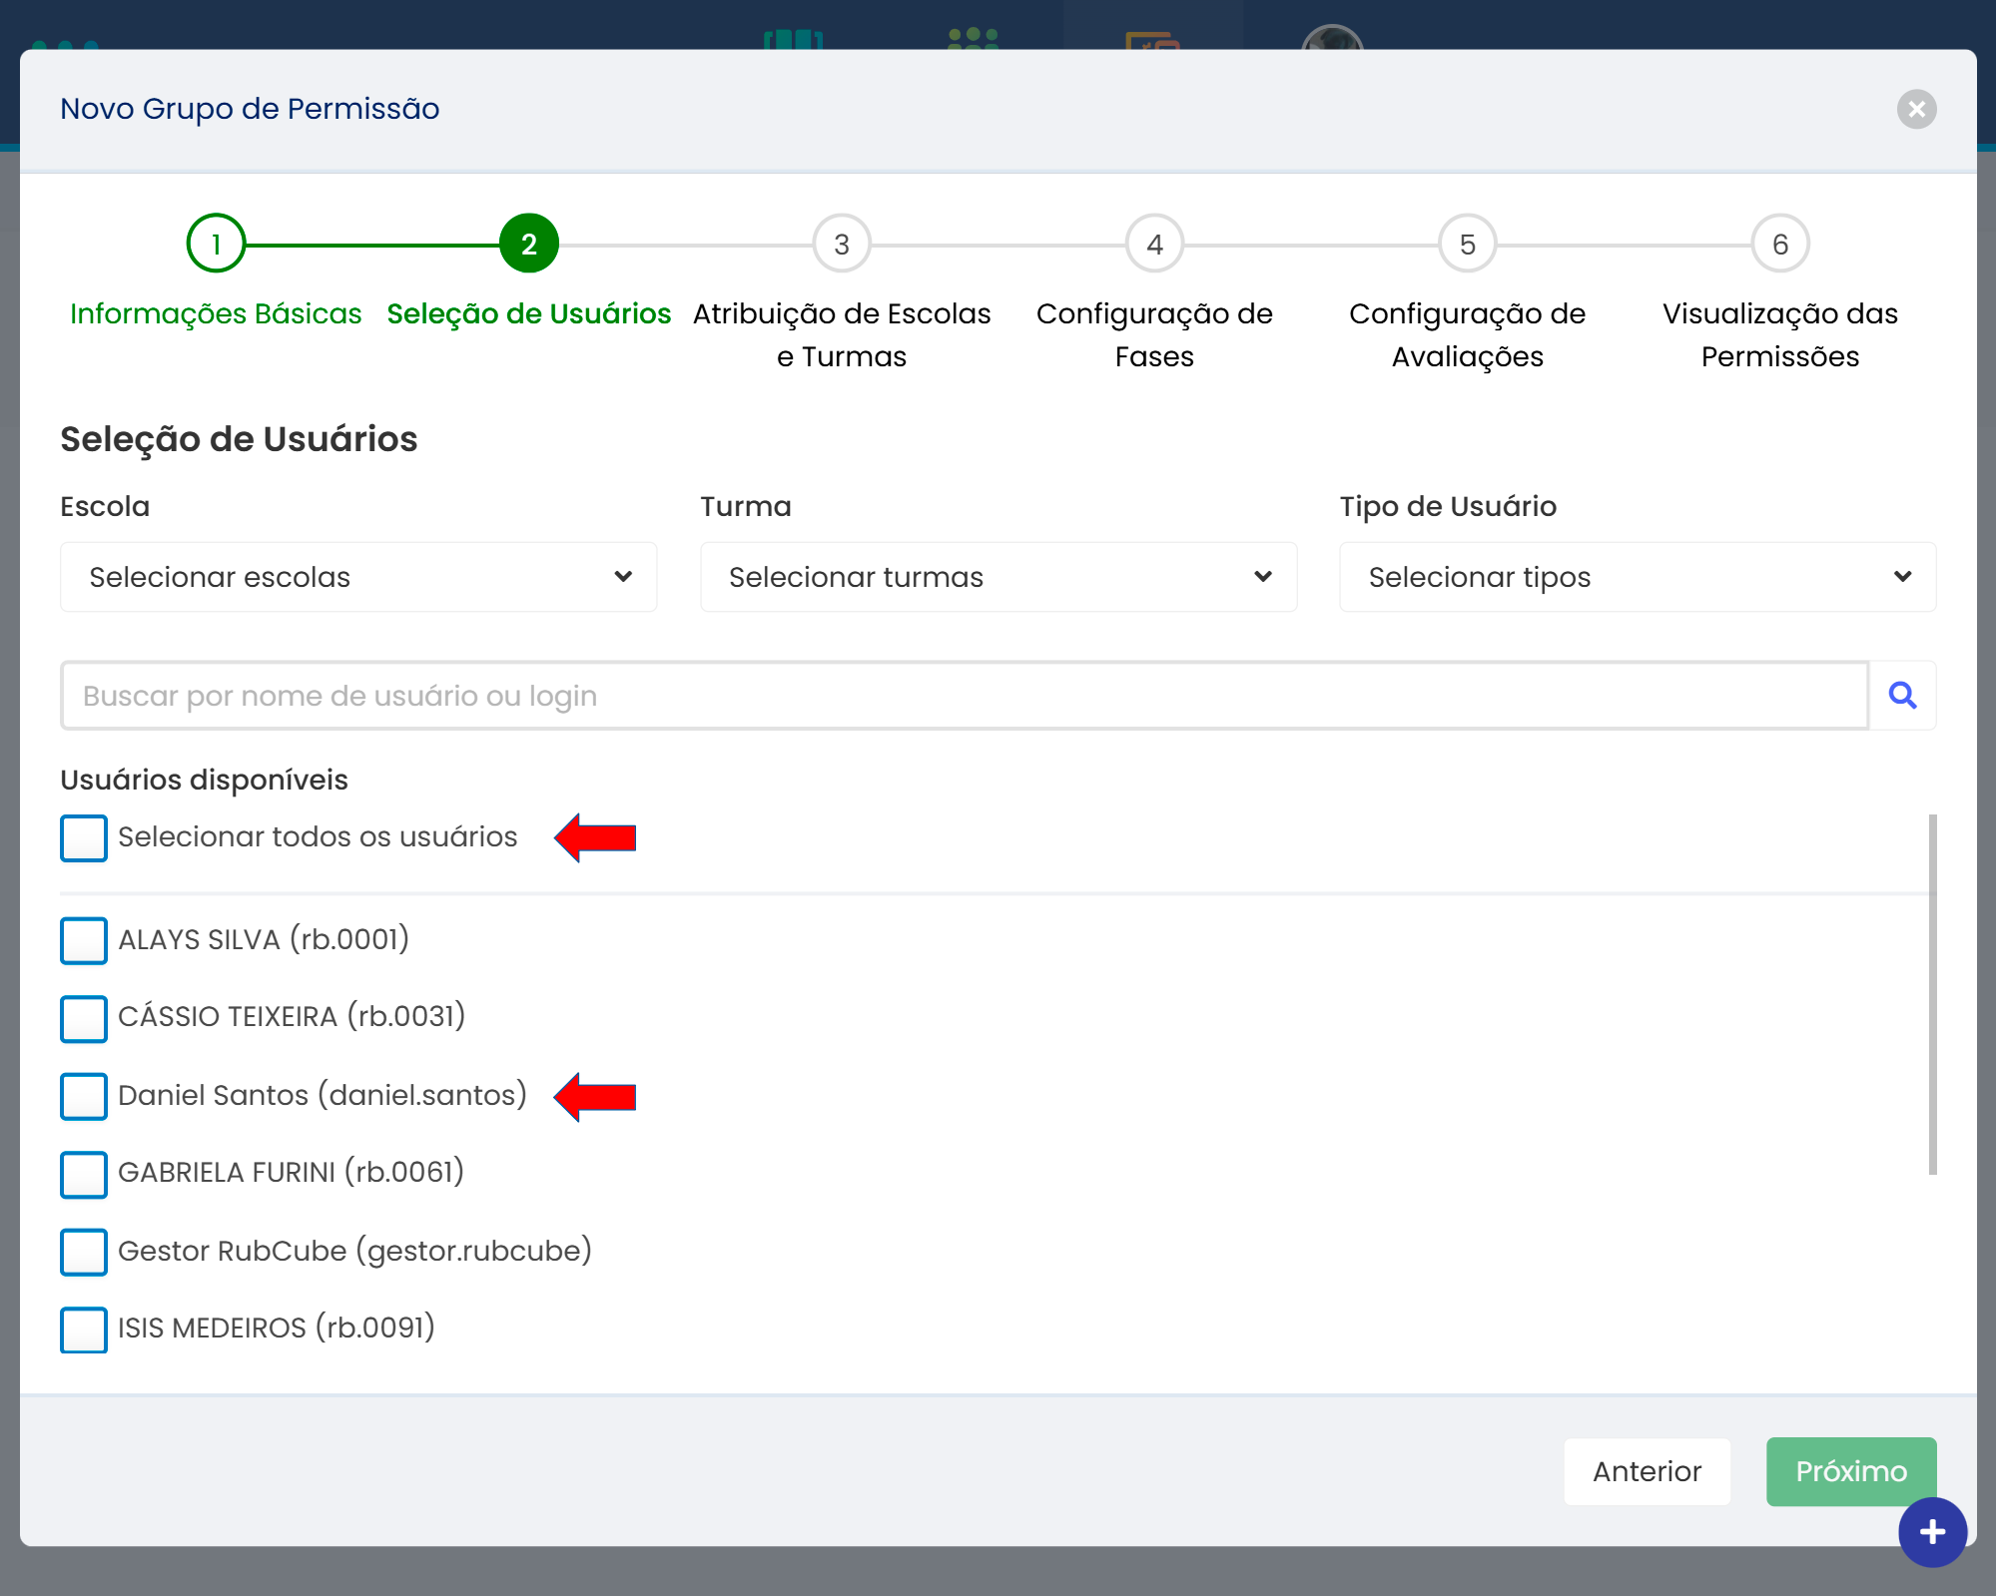This screenshot has width=1996, height=1596.
Task: Open Selecionar tipos user type dropdown
Action: click(x=1637, y=577)
